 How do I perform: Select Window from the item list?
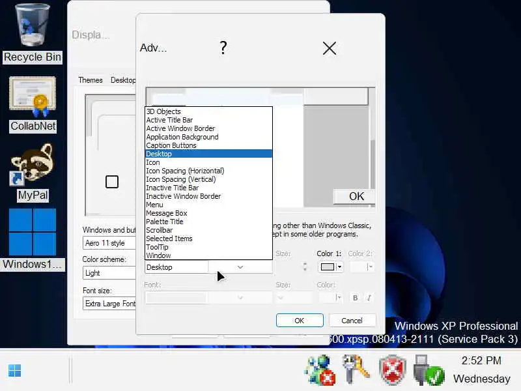point(208,255)
